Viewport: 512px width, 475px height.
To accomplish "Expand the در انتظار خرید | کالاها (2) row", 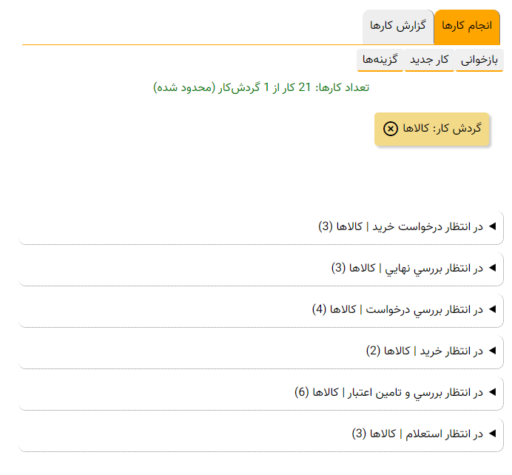I will [424, 351].
